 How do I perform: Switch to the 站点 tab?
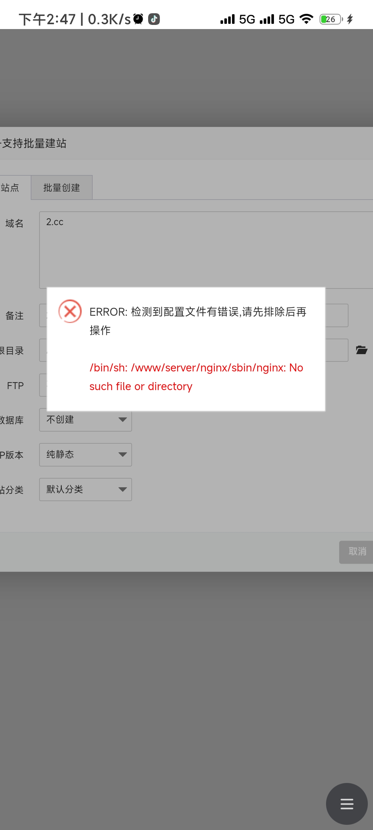pyautogui.click(x=10, y=187)
